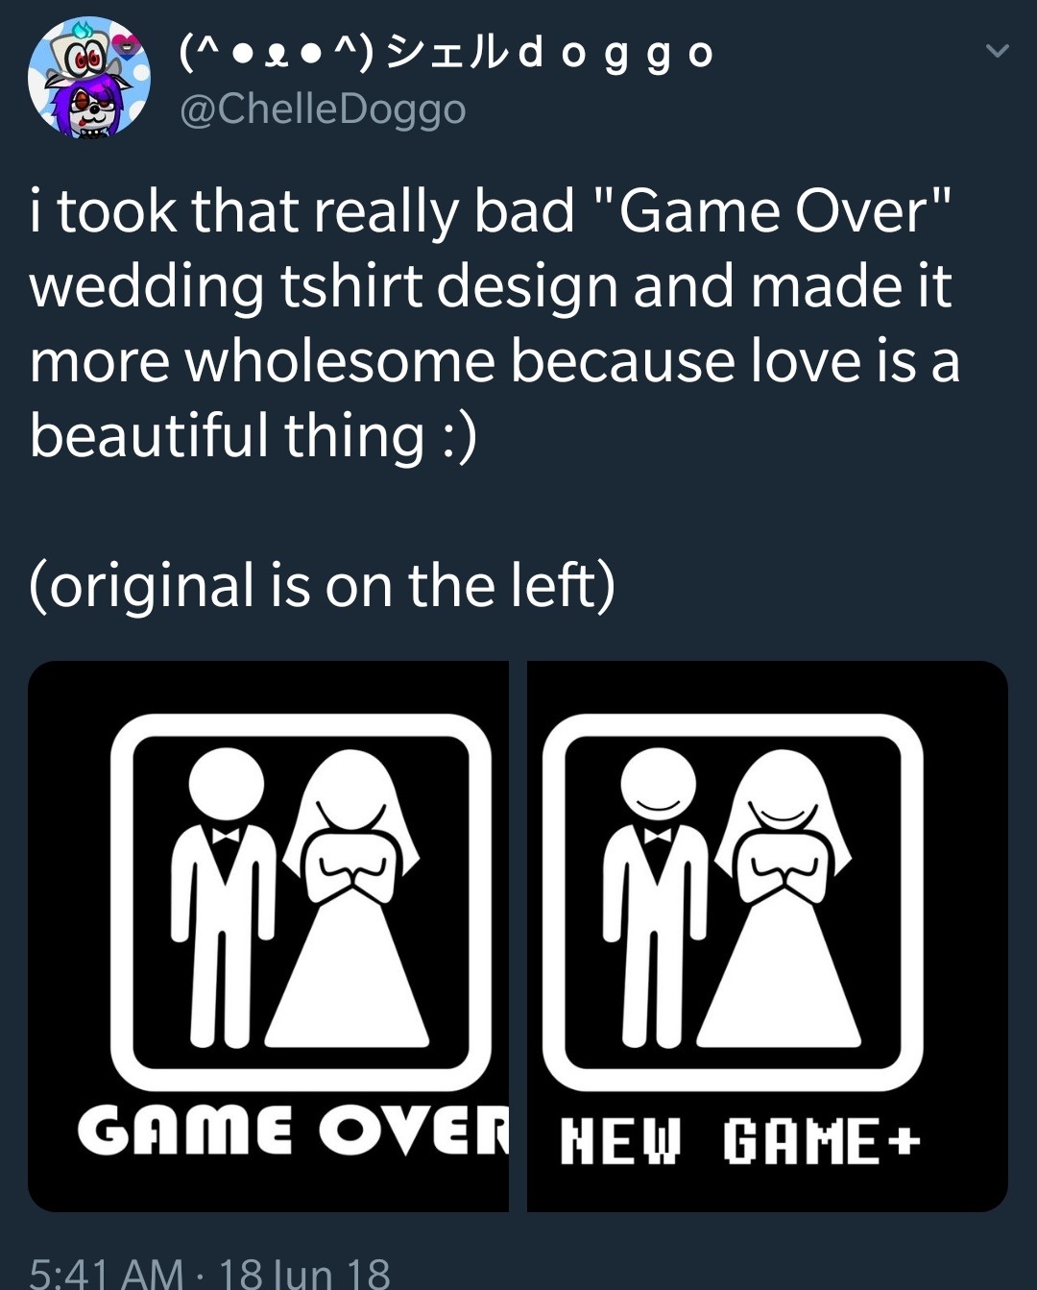Select the tweet body text paragraph
Image resolution: width=1037 pixels, height=1290 pixels.
pos(494,324)
